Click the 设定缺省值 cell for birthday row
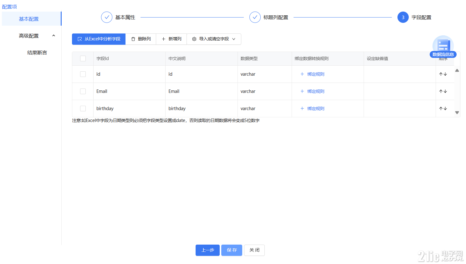 pos(400,109)
